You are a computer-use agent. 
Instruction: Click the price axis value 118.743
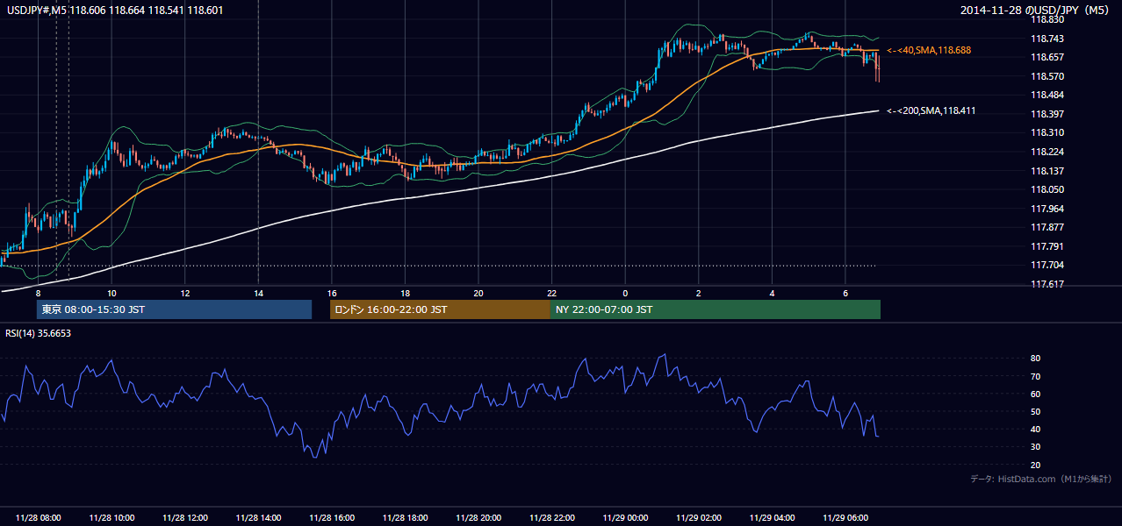click(x=1046, y=39)
